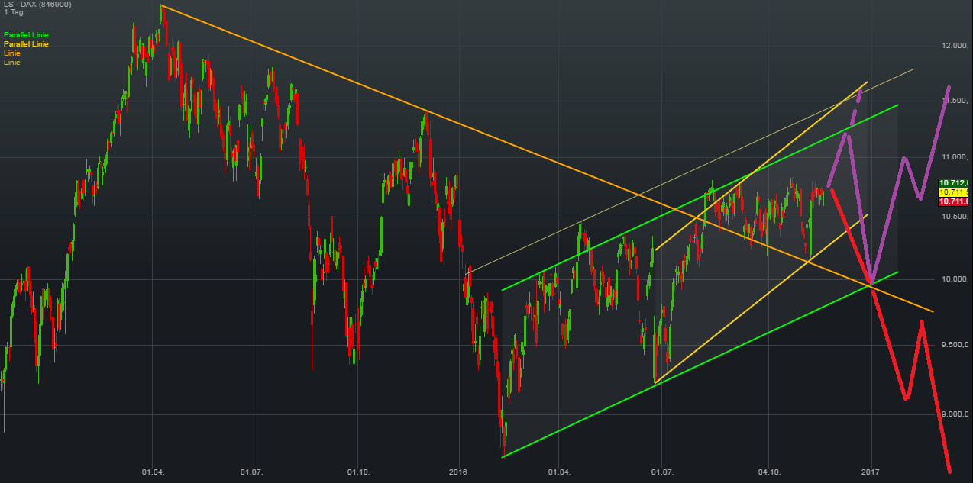Toggle the green Parallel Linie legend entry
This screenshot has width=973, height=483.
point(27,34)
